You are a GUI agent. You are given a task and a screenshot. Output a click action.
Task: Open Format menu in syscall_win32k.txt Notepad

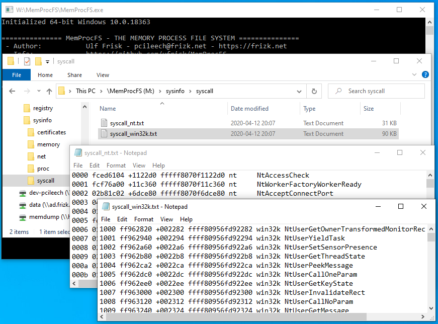pos(144,219)
